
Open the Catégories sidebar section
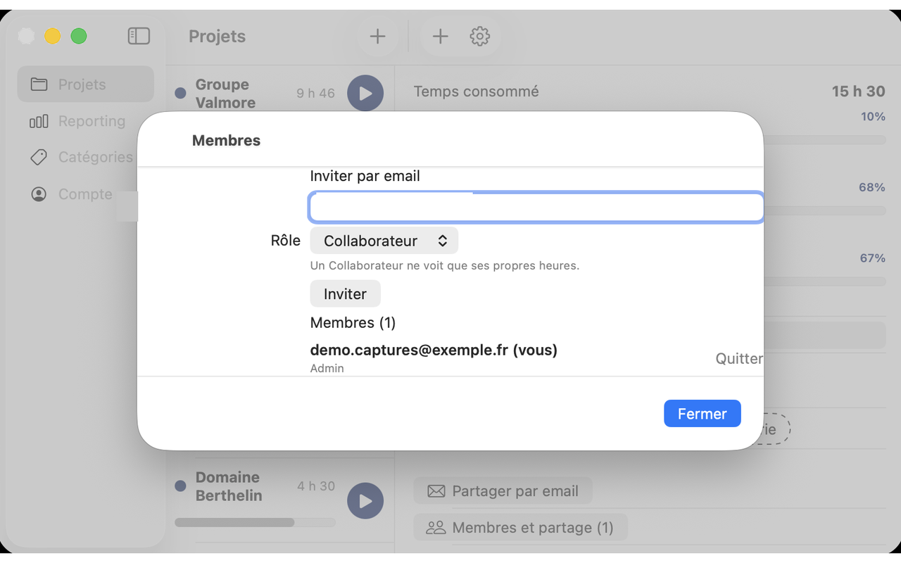(x=86, y=157)
